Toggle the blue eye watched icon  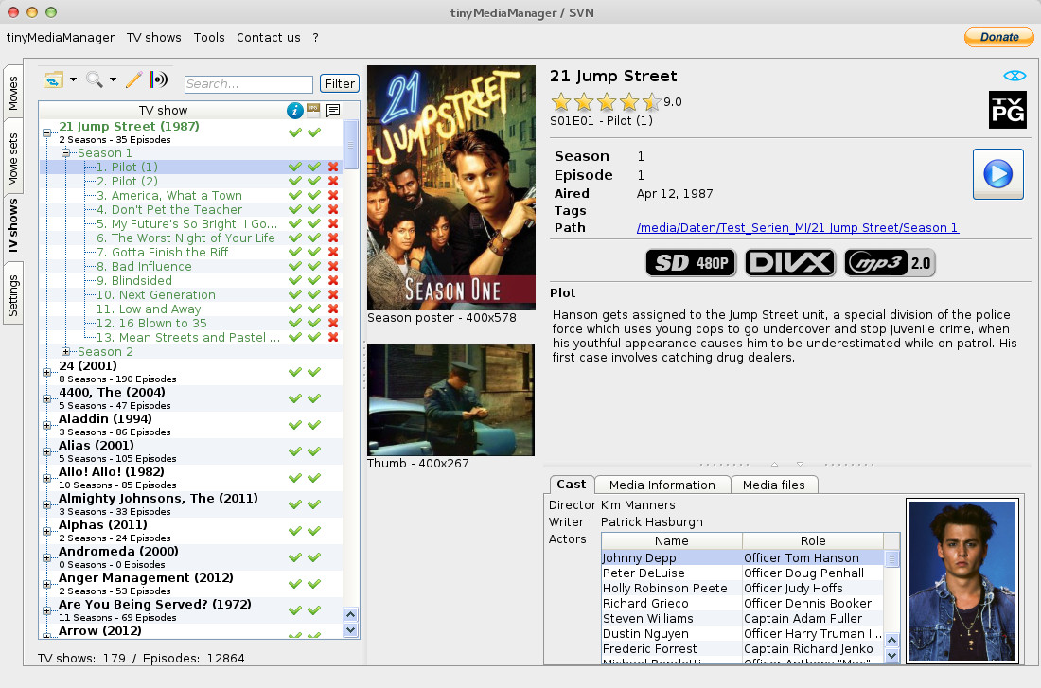1015,76
